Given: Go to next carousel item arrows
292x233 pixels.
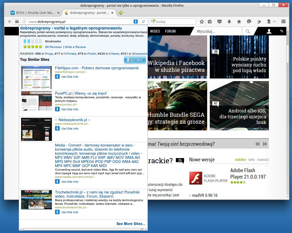Looking at the screenshot, I should coord(265,144).
